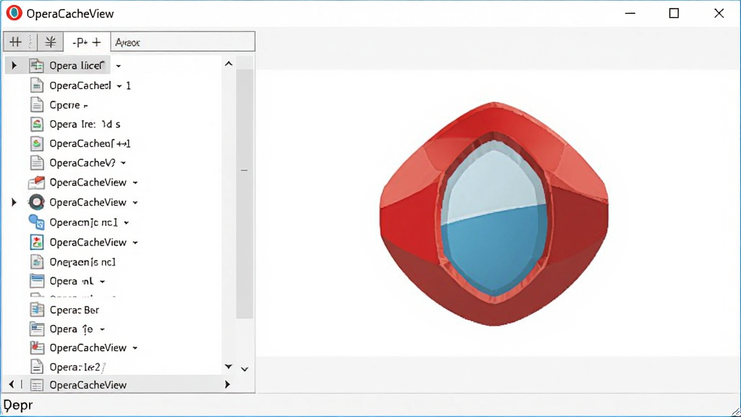Select the OperaCachenf +1 row
The height and width of the screenshot is (417, 741).
[90, 143]
